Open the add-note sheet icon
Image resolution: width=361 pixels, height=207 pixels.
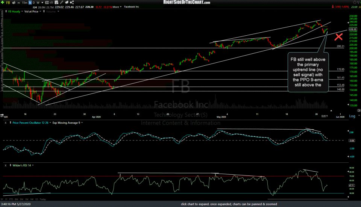[x=57, y=3]
